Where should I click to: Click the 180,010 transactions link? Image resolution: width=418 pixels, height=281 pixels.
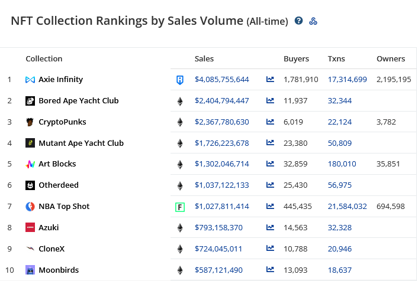tap(342, 164)
